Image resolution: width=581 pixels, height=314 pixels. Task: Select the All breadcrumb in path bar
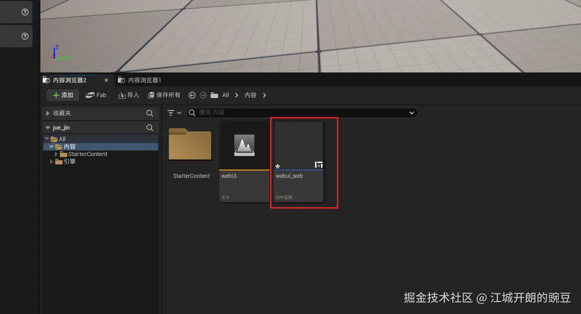point(226,95)
